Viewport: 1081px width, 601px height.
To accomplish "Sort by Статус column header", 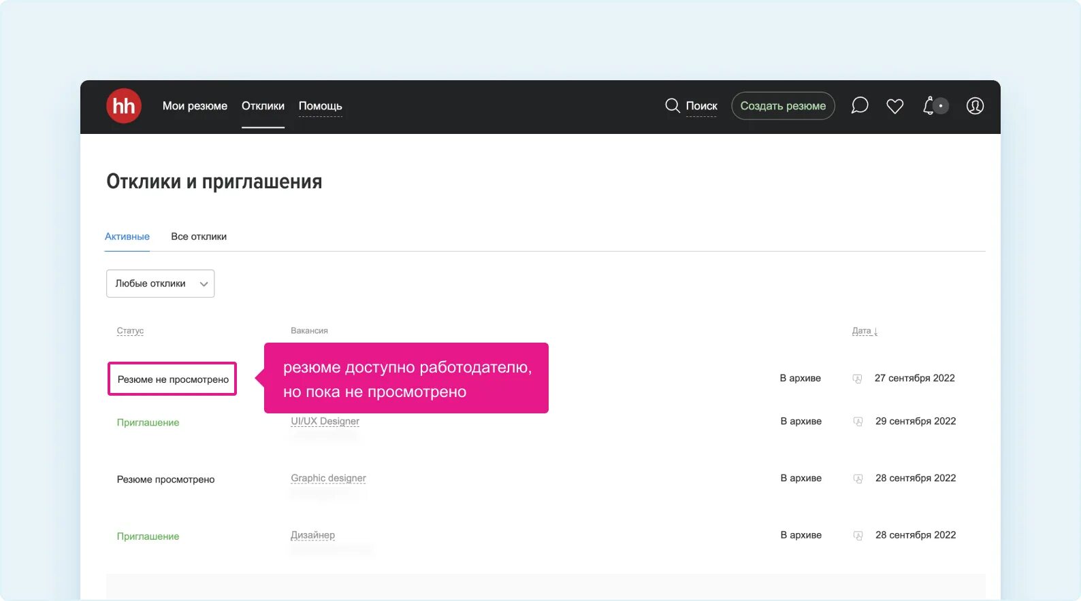I will (x=130, y=331).
